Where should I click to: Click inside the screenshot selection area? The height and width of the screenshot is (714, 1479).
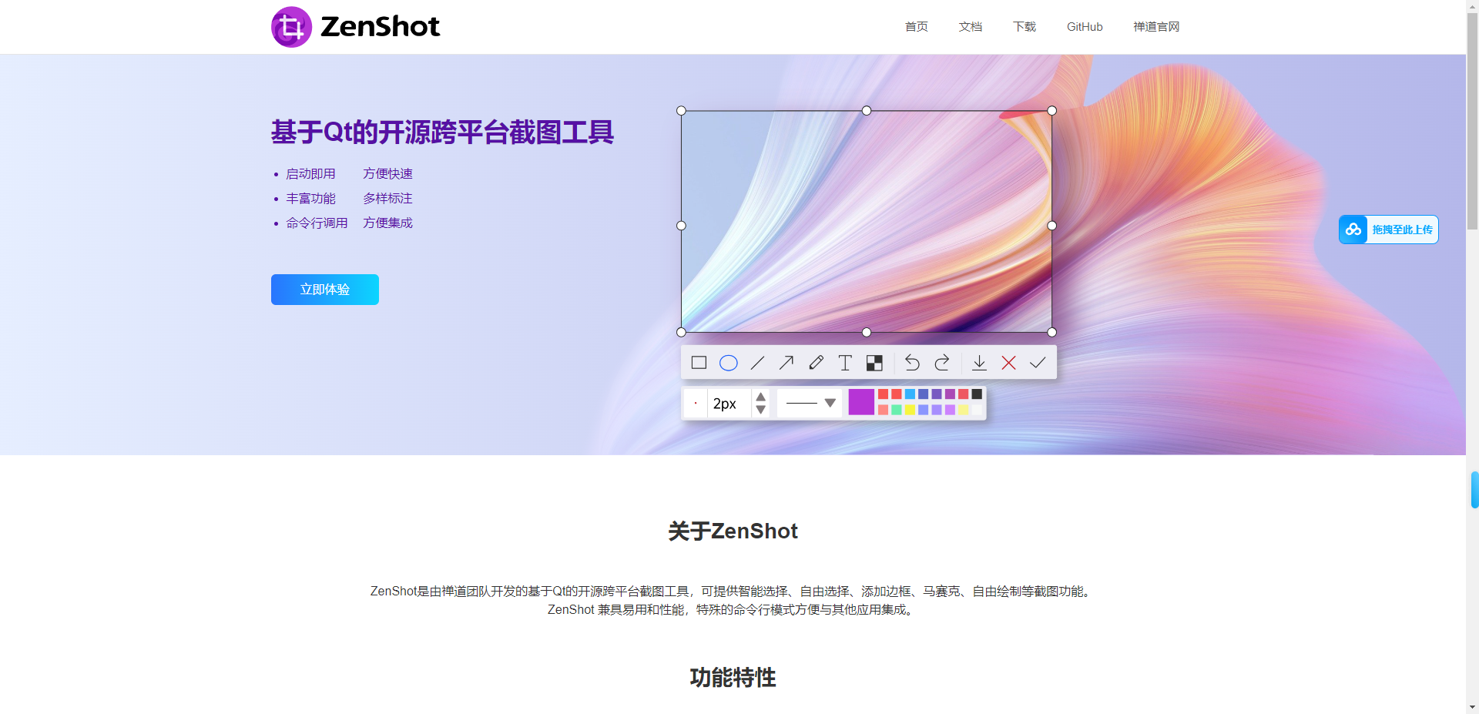click(x=867, y=222)
